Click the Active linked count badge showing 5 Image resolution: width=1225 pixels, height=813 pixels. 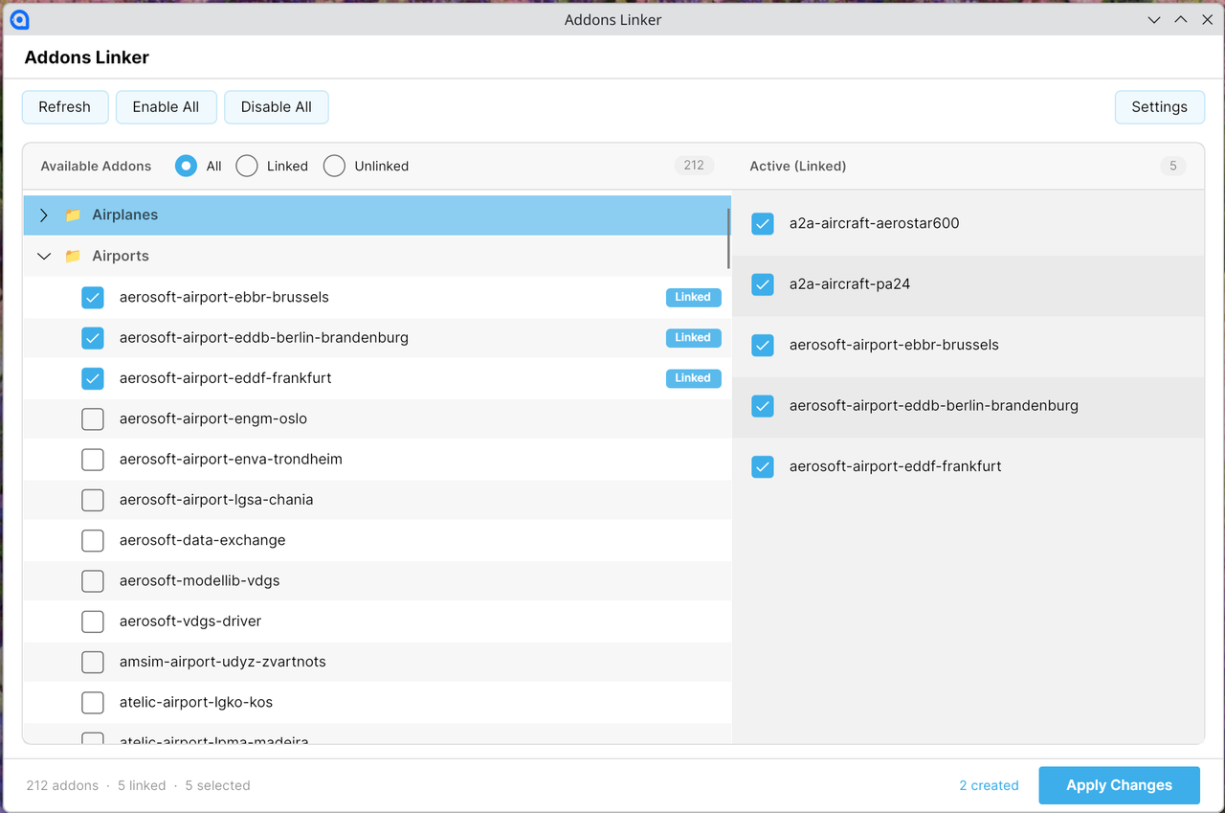point(1173,166)
